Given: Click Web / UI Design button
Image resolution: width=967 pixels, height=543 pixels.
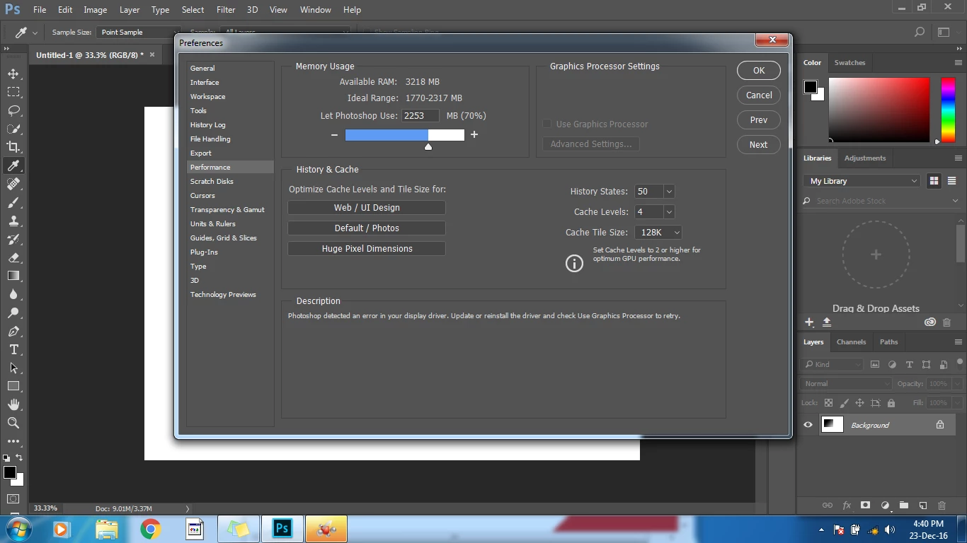Looking at the screenshot, I should coord(367,208).
